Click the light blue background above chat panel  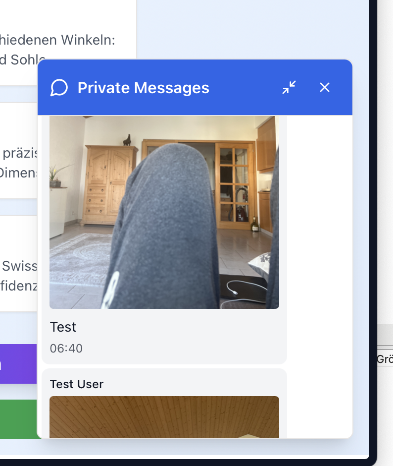coord(247,30)
